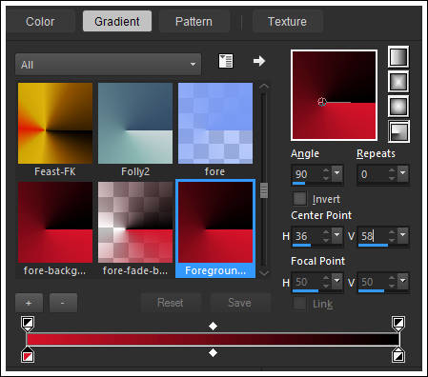Image resolution: width=428 pixels, height=377 pixels.
Task: Select the rectangular gradient style icon
Action: tap(398, 82)
